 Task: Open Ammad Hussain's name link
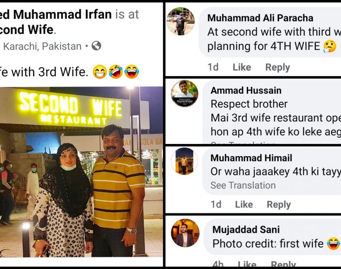click(x=246, y=91)
